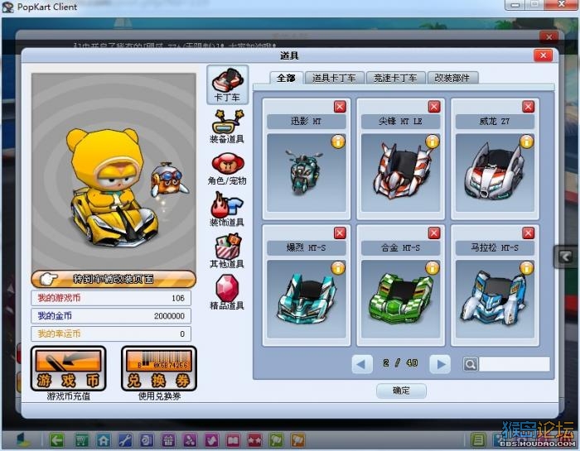Show info for the 合金 HT-S kart
The image size is (580, 451).
click(432, 268)
